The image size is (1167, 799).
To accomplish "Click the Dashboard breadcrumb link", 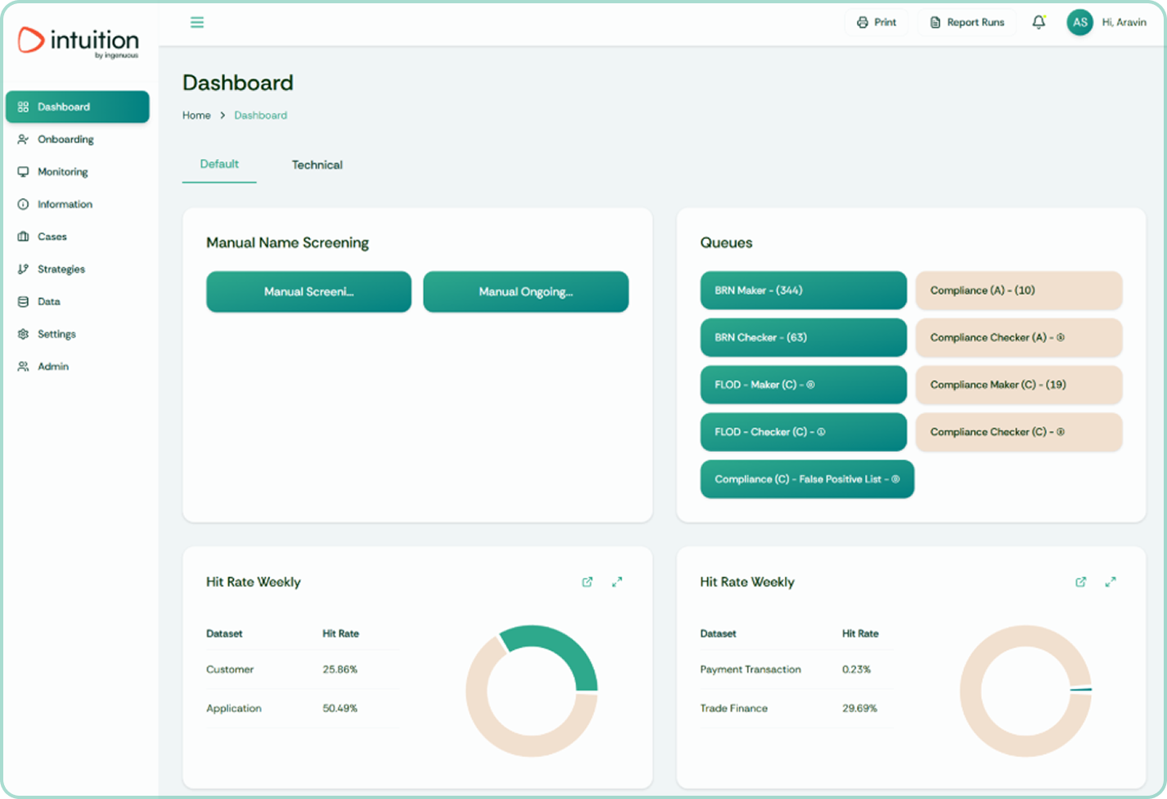I will [260, 115].
